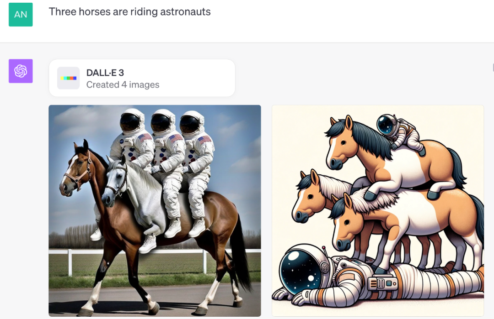Click the green AN user avatar
The height and width of the screenshot is (319, 494).
21,15
